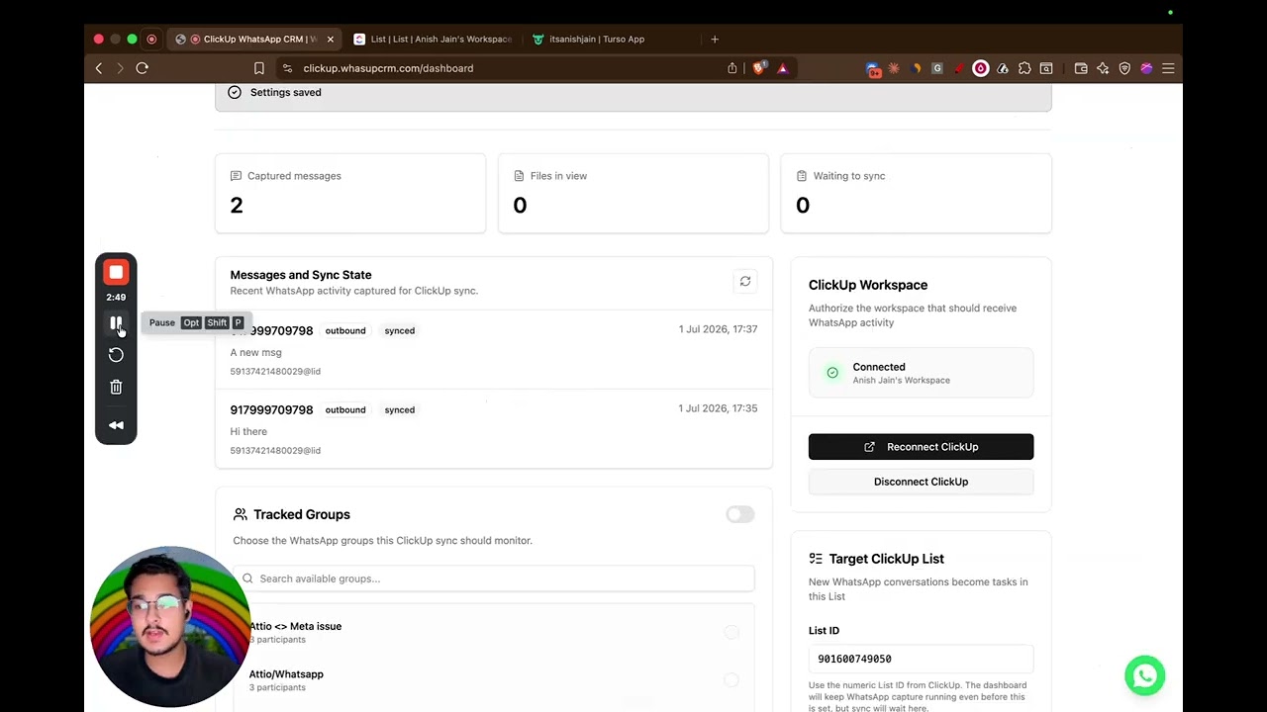Image resolution: width=1267 pixels, height=712 pixels.
Task: Reload the page with the refresh icon
Action: (x=143, y=68)
